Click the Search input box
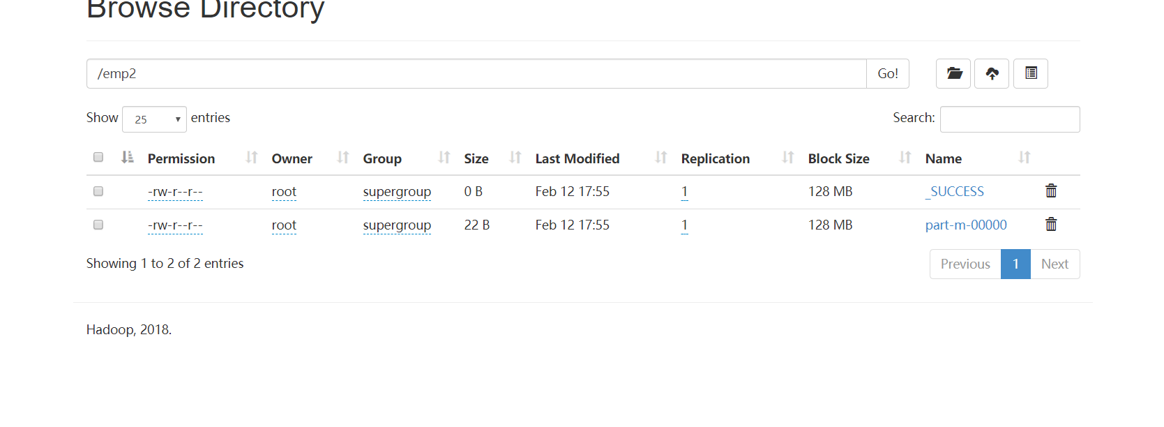Screen dimensions: 1164x427 pos(1010,119)
